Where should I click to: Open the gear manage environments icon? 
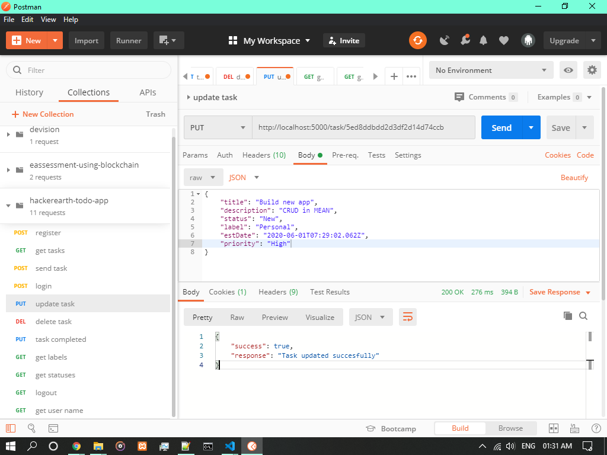coord(592,70)
